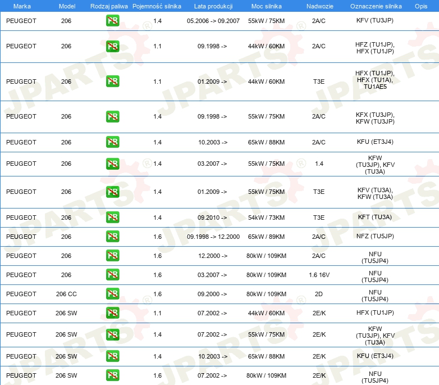Click the 2D body type cell
439x385 pixels.
(x=319, y=294)
